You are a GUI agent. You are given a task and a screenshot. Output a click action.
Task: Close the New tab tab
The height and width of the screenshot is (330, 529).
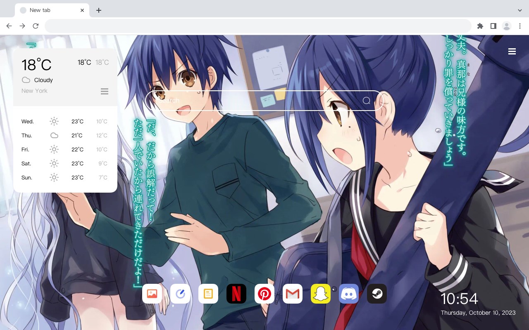(83, 10)
